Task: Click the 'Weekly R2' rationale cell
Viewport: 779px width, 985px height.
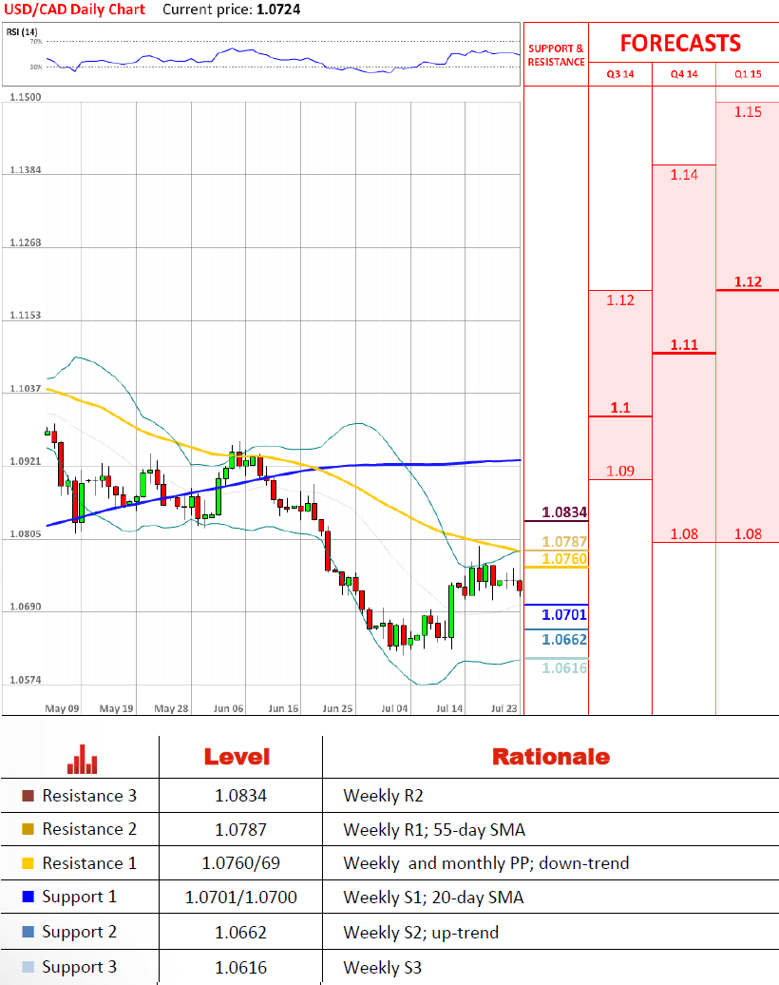Action: 383,796
